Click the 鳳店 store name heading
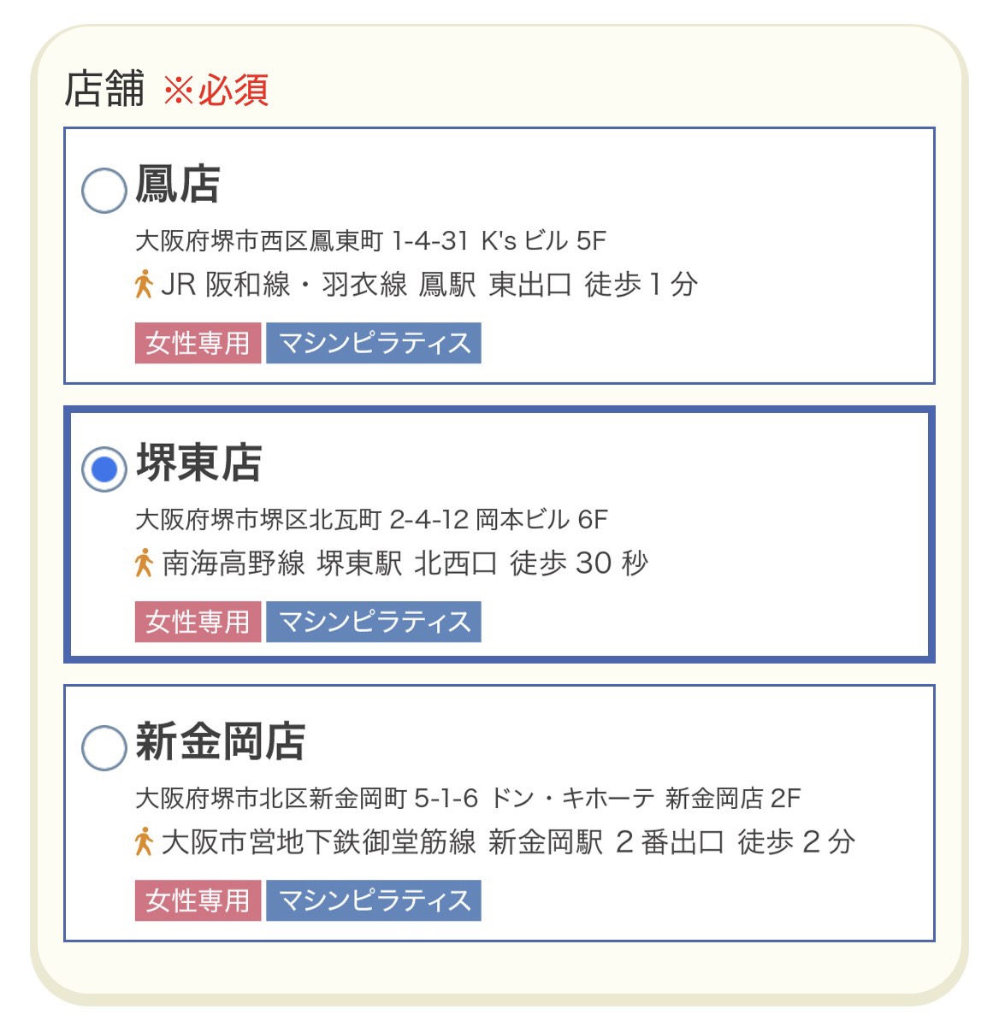This screenshot has height=1015, width=999. [178, 185]
